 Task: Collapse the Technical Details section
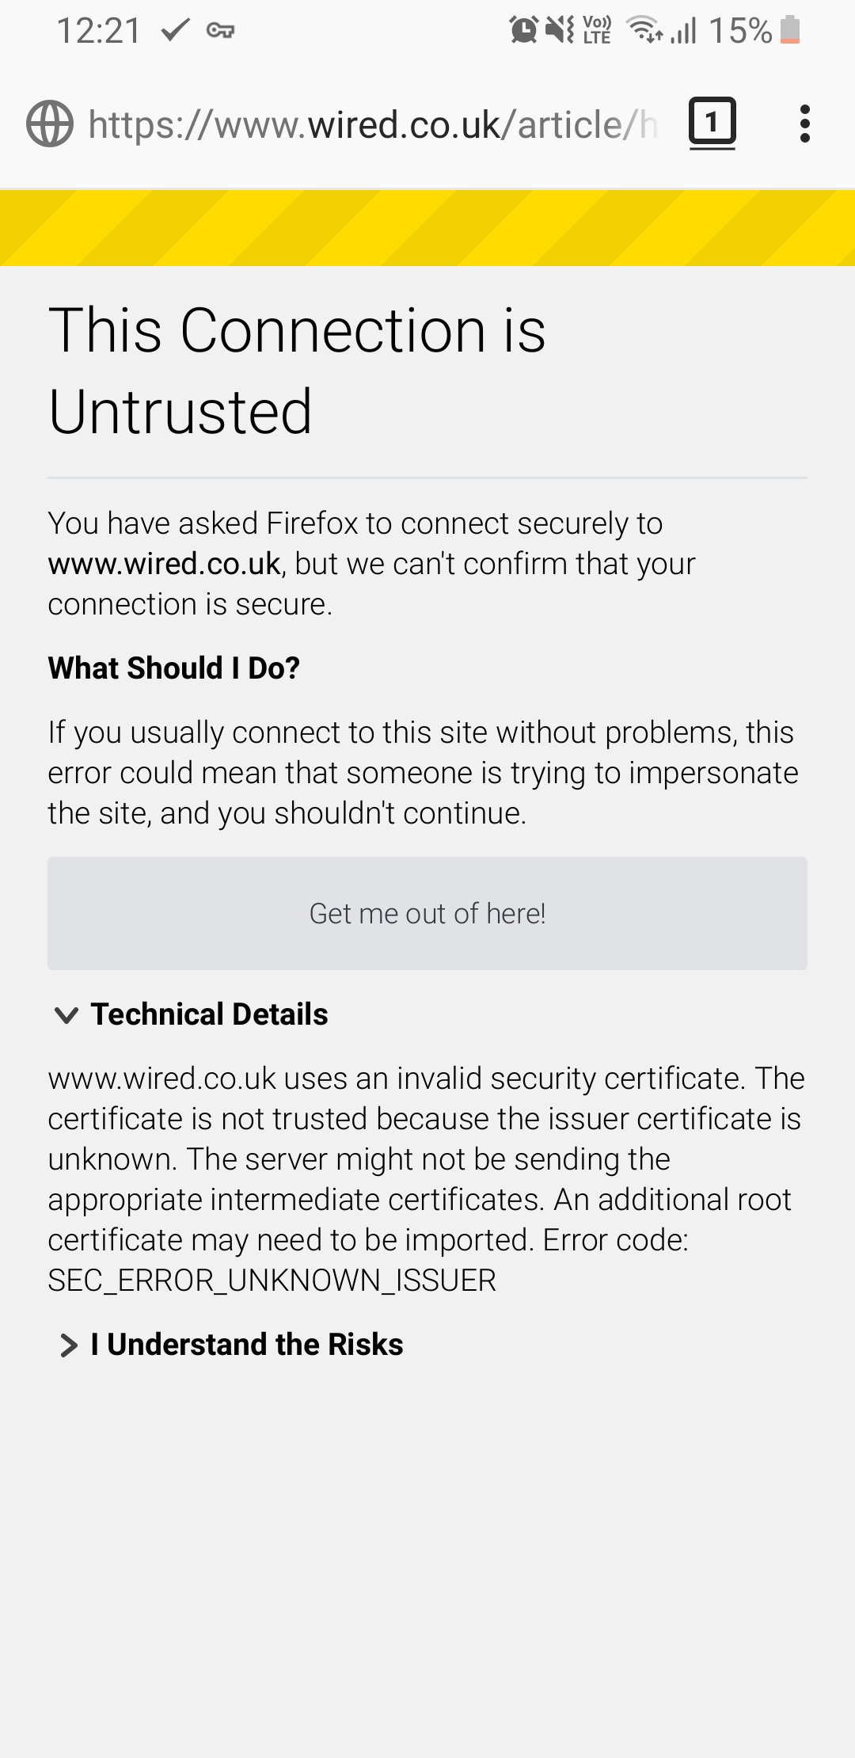click(x=209, y=1014)
